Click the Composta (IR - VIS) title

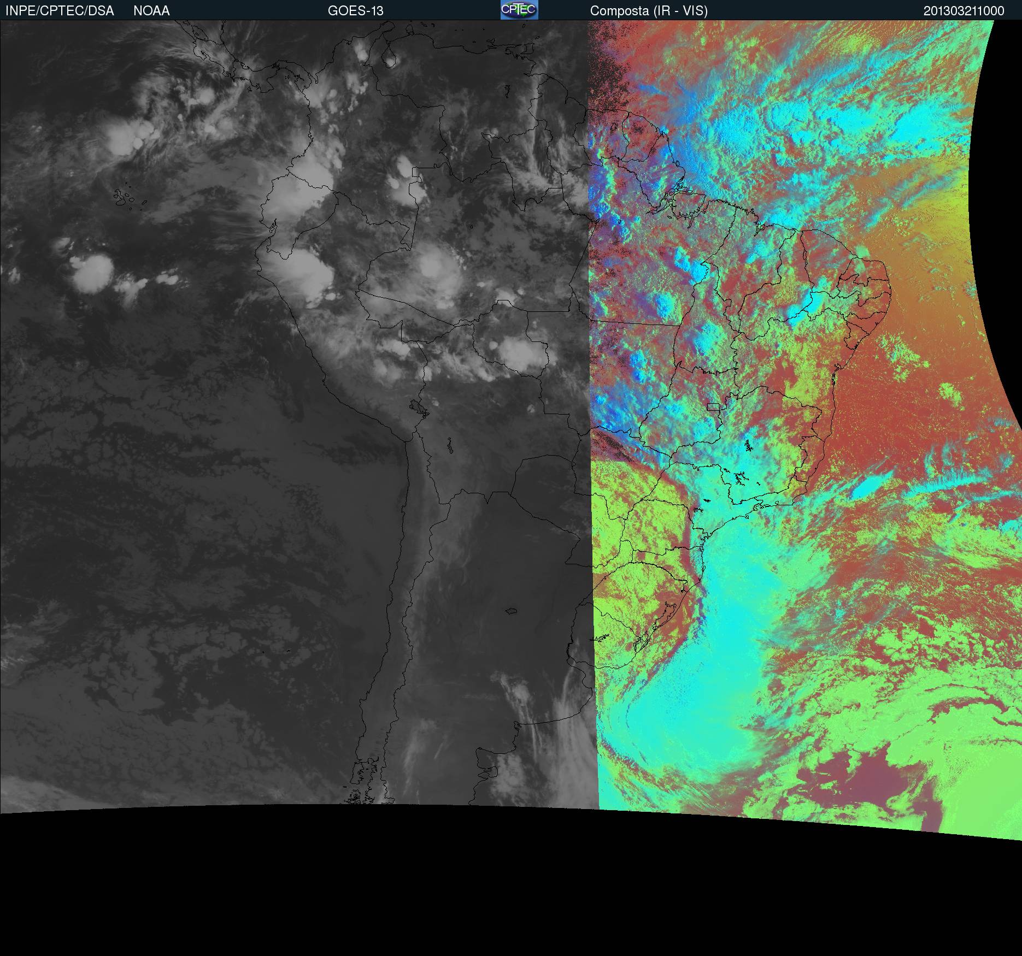pyautogui.click(x=649, y=11)
